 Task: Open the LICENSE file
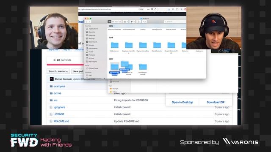59,114
